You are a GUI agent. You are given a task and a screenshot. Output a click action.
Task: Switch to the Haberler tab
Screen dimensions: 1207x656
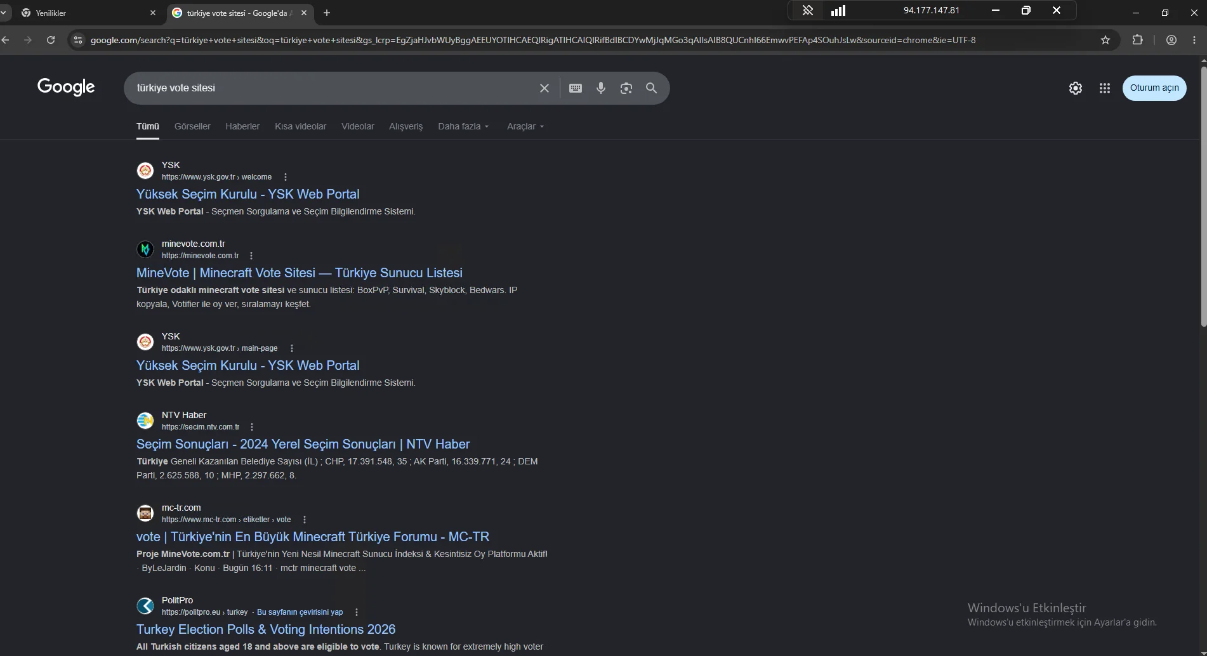[x=242, y=126]
